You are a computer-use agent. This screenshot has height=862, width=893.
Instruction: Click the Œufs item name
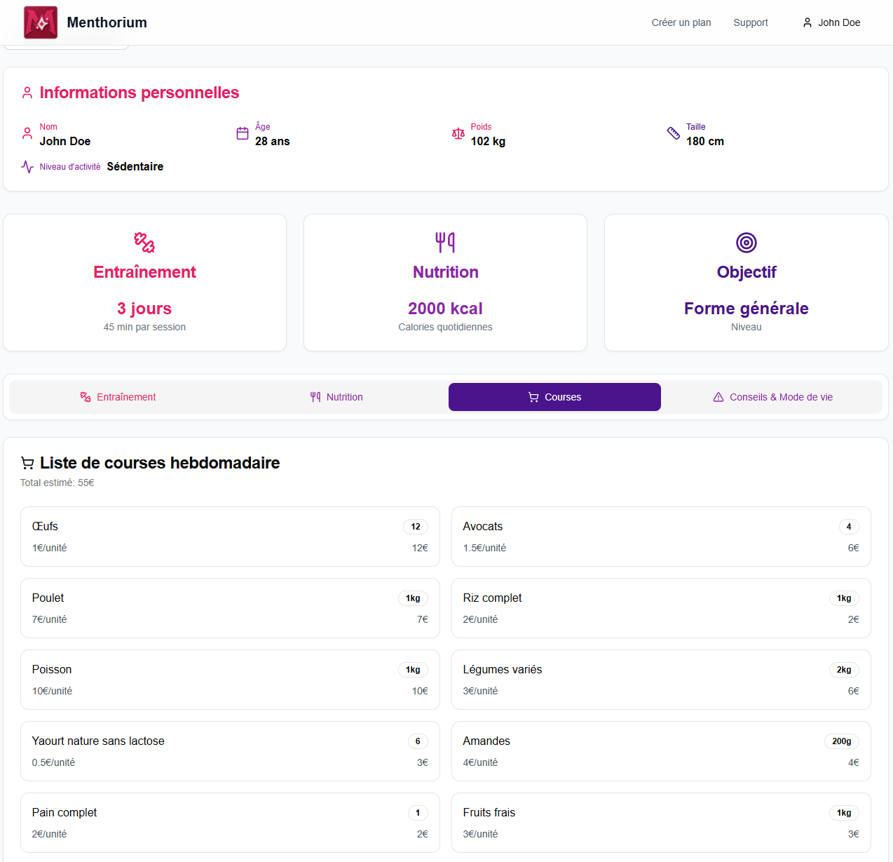pyautogui.click(x=45, y=526)
